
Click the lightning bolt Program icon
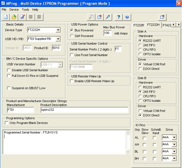click(108, 17)
